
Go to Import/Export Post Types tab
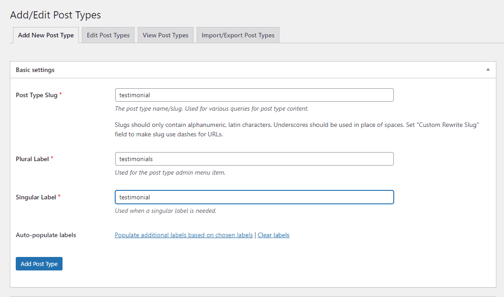238,35
